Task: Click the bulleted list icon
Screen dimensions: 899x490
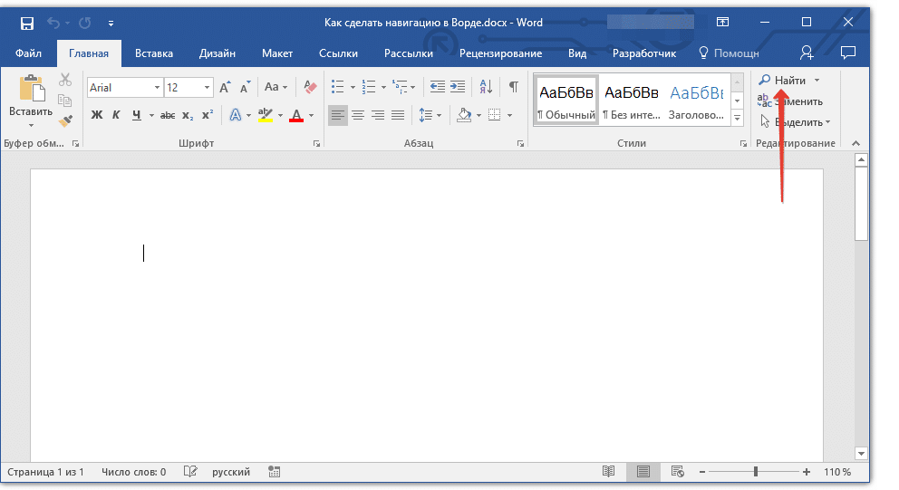Action: click(x=337, y=87)
